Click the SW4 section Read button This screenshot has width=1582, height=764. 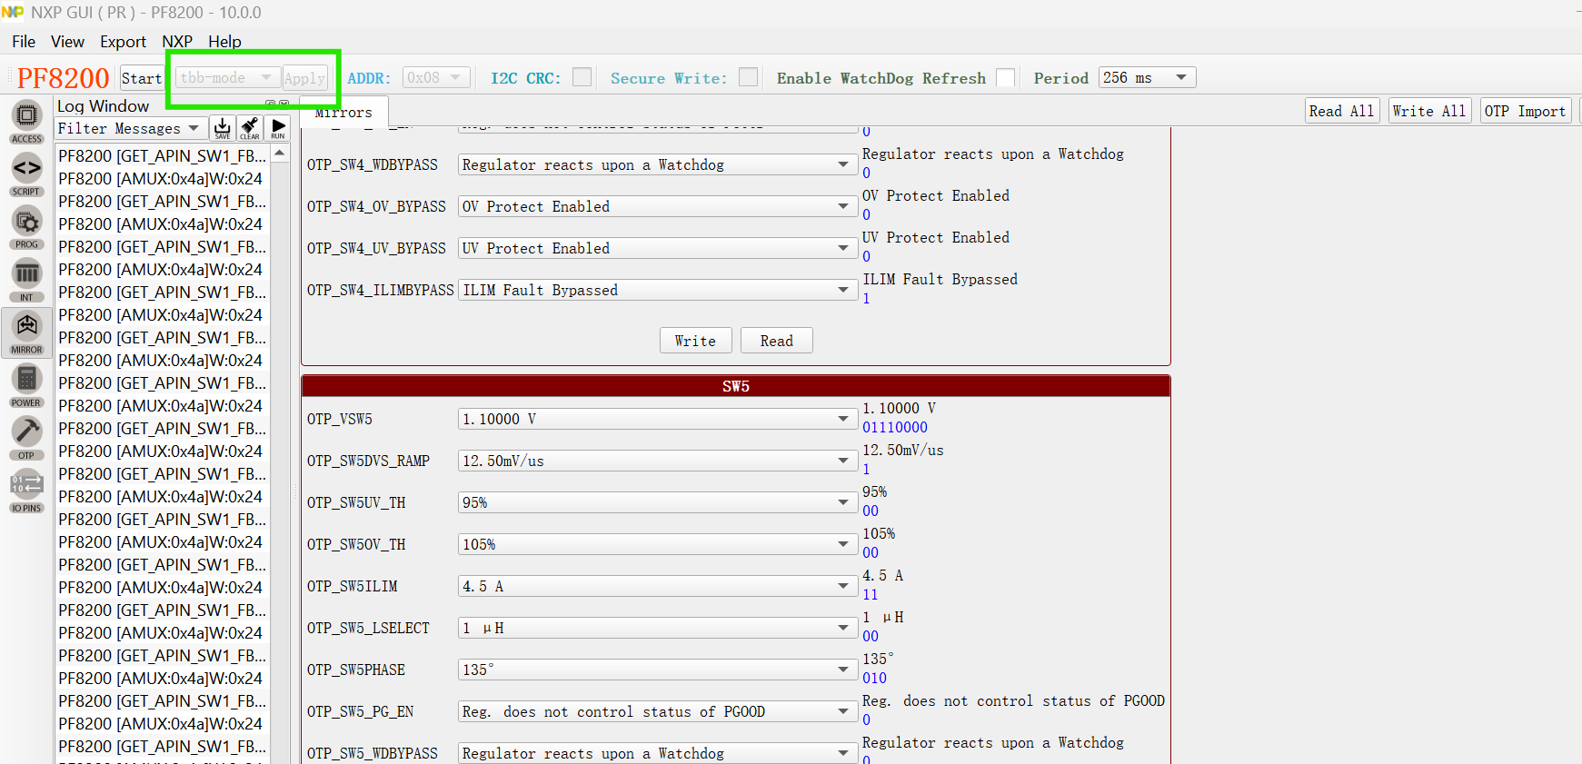pos(777,341)
